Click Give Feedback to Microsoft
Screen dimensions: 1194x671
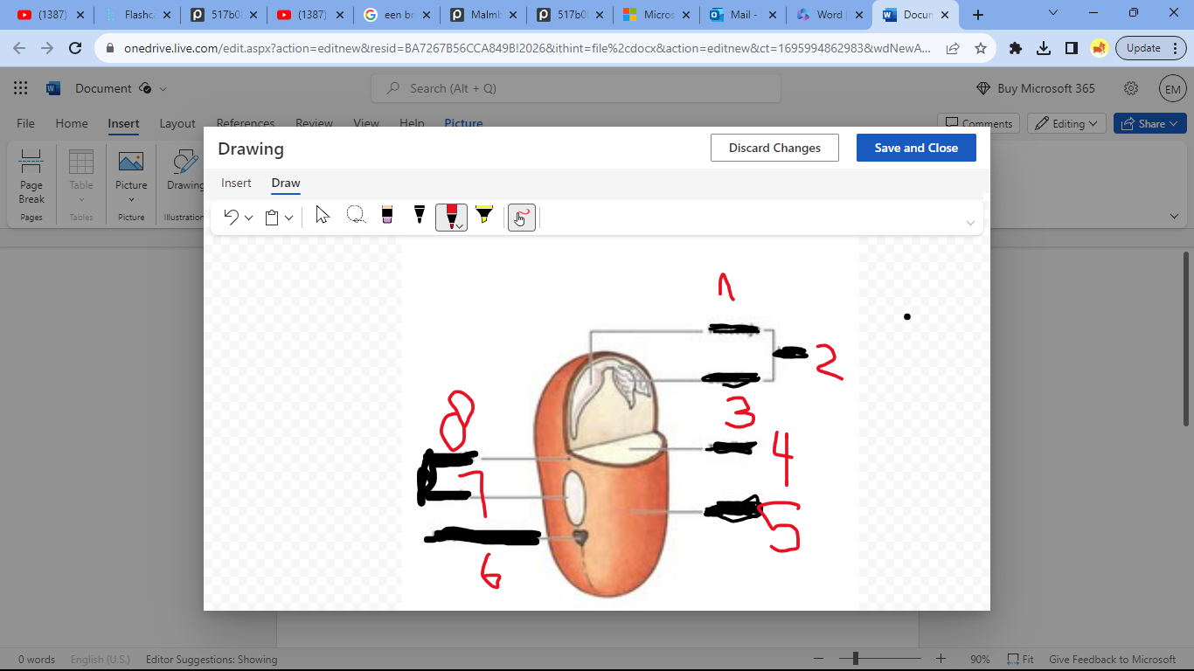click(1113, 660)
